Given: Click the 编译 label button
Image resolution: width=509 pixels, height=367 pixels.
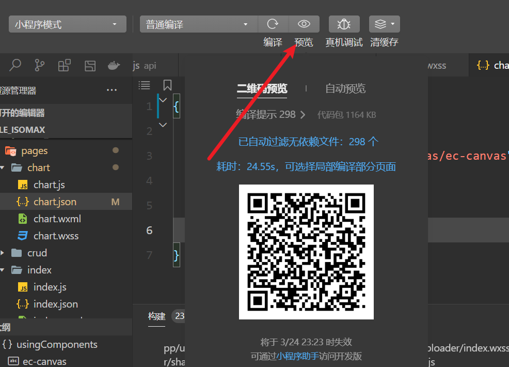Looking at the screenshot, I should pyautogui.click(x=273, y=42).
